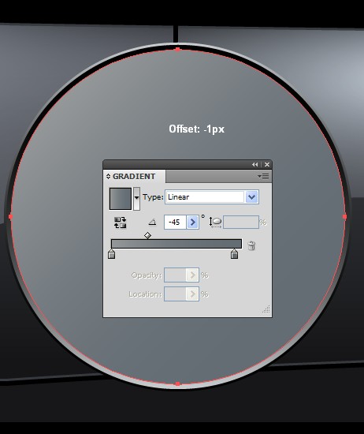Click the angle input field showing -45
Viewport: 364px width, 434px height.
175,223
